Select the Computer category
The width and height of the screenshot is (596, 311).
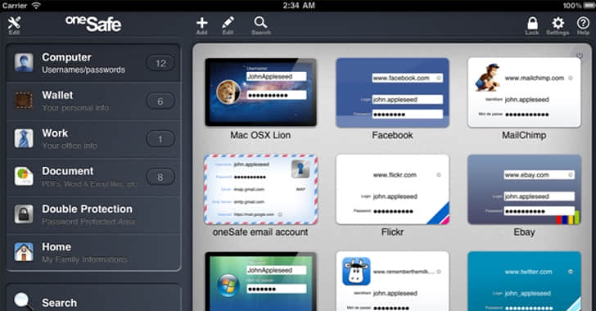(x=93, y=63)
